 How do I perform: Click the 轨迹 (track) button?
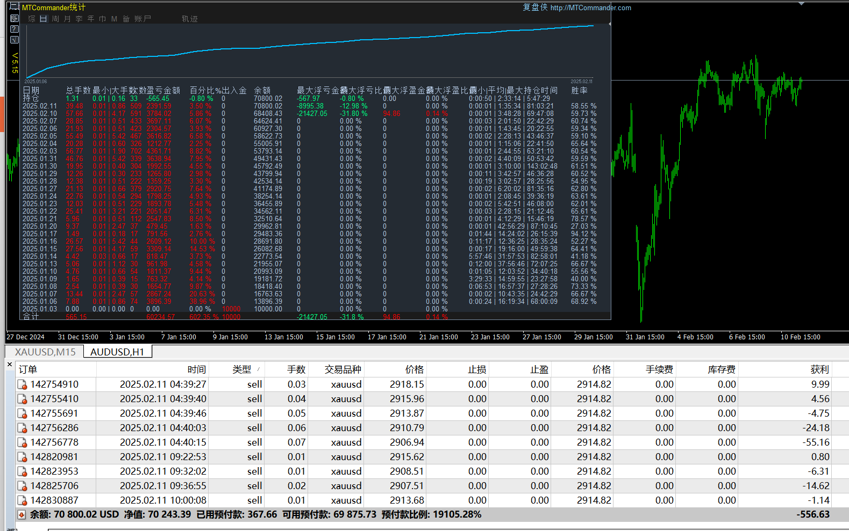[190, 19]
